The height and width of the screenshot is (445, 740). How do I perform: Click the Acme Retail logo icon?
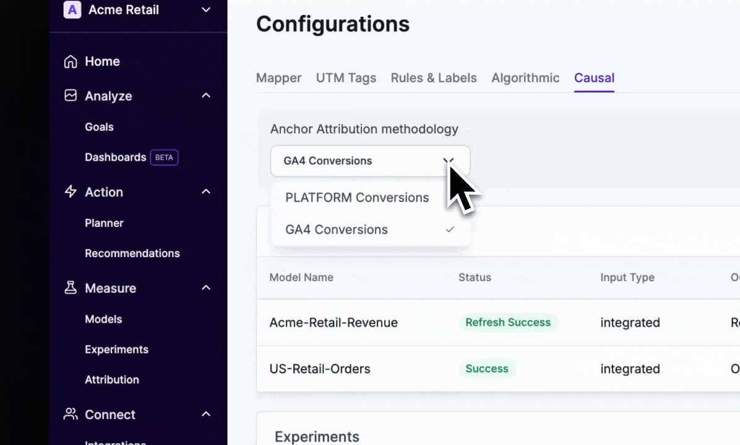(x=72, y=10)
